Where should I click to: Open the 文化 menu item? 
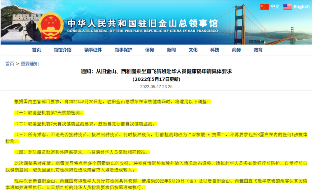click(193, 50)
